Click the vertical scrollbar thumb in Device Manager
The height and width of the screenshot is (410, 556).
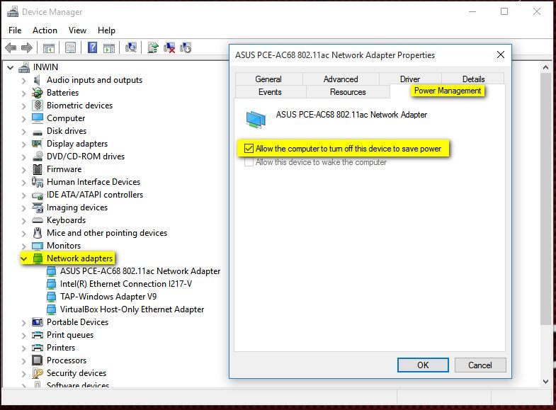tap(545, 198)
